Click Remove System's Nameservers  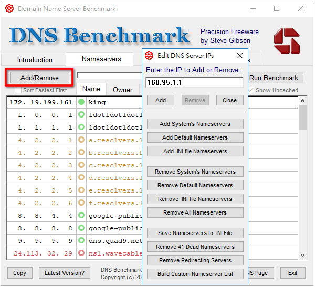coord(195,172)
